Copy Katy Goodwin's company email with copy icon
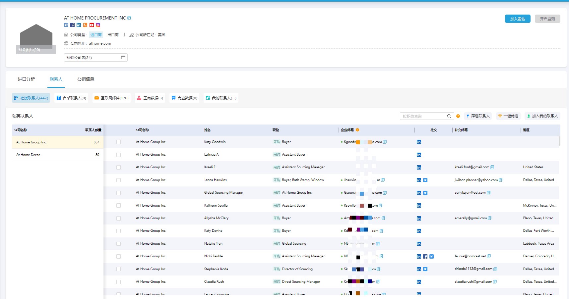 point(385,142)
